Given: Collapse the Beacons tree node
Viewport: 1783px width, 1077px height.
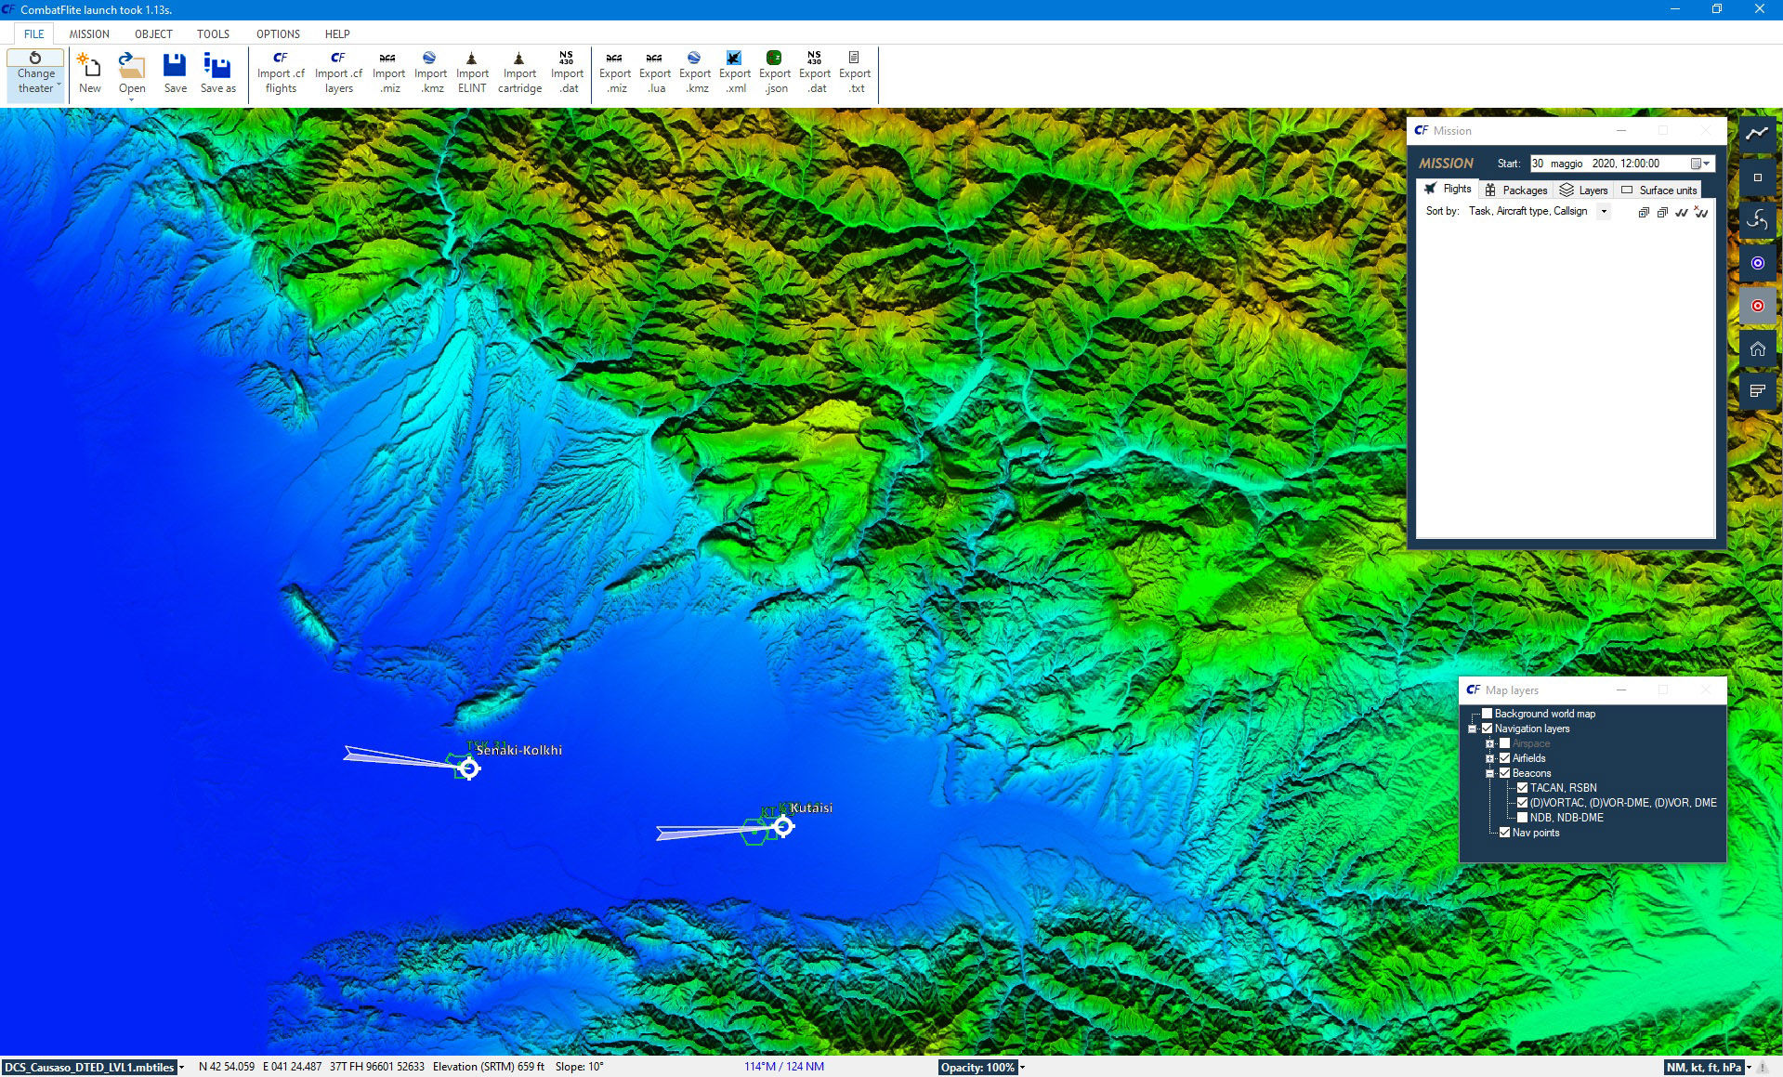Looking at the screenshot, I should [1489, 773].
